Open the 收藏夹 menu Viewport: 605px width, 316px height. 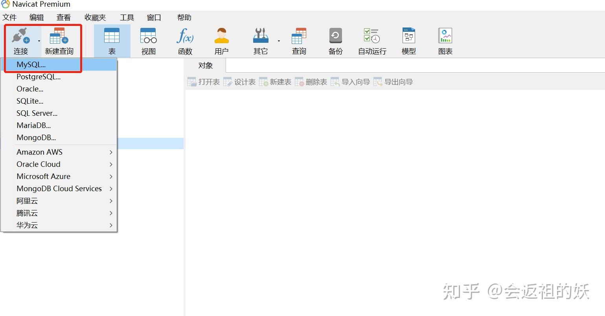[x=95, y=18]
